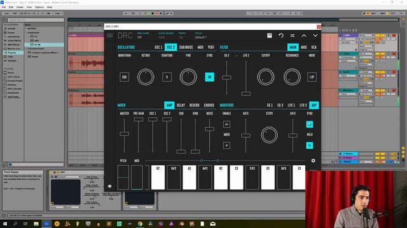This screenshot has width=407, height=228.
Task: Change filter MODE L4P selector
Action: pos(312,77)
